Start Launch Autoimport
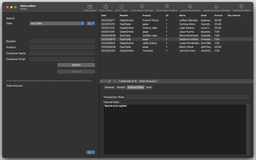The width and height of the screenshot is (256, 160). coord(190,8)
